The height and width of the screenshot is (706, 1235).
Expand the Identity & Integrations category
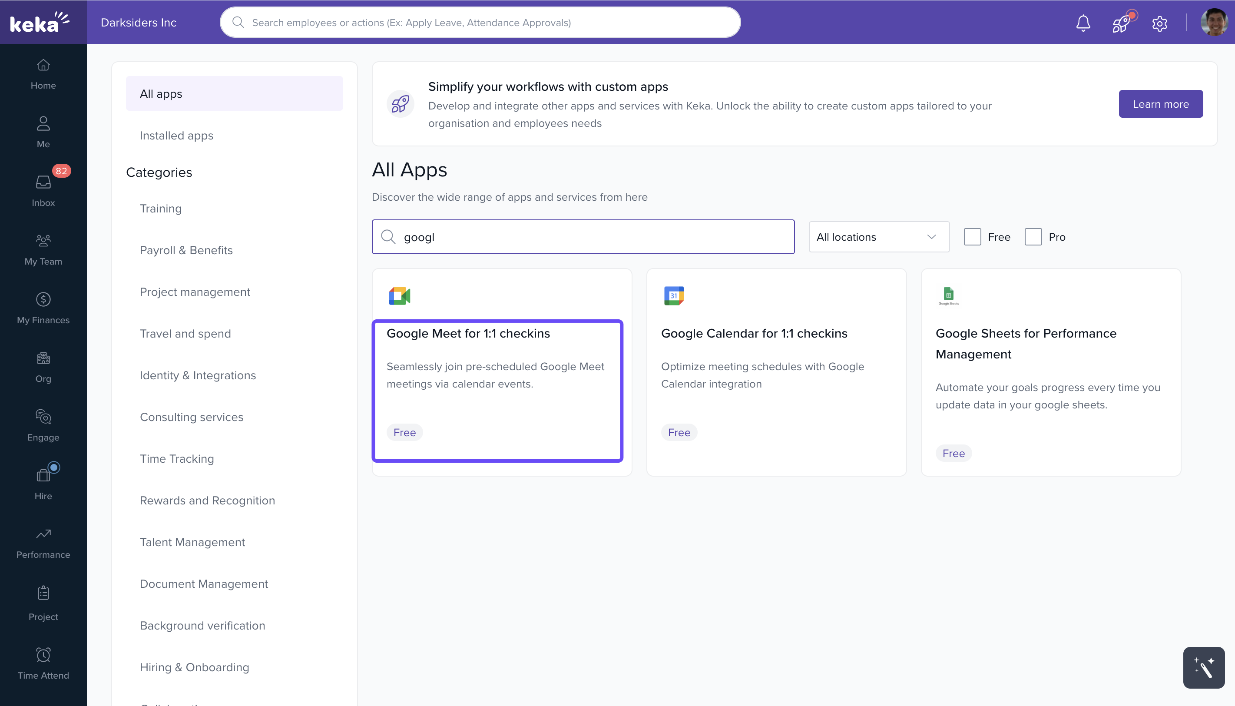click(x=198, y=375)
